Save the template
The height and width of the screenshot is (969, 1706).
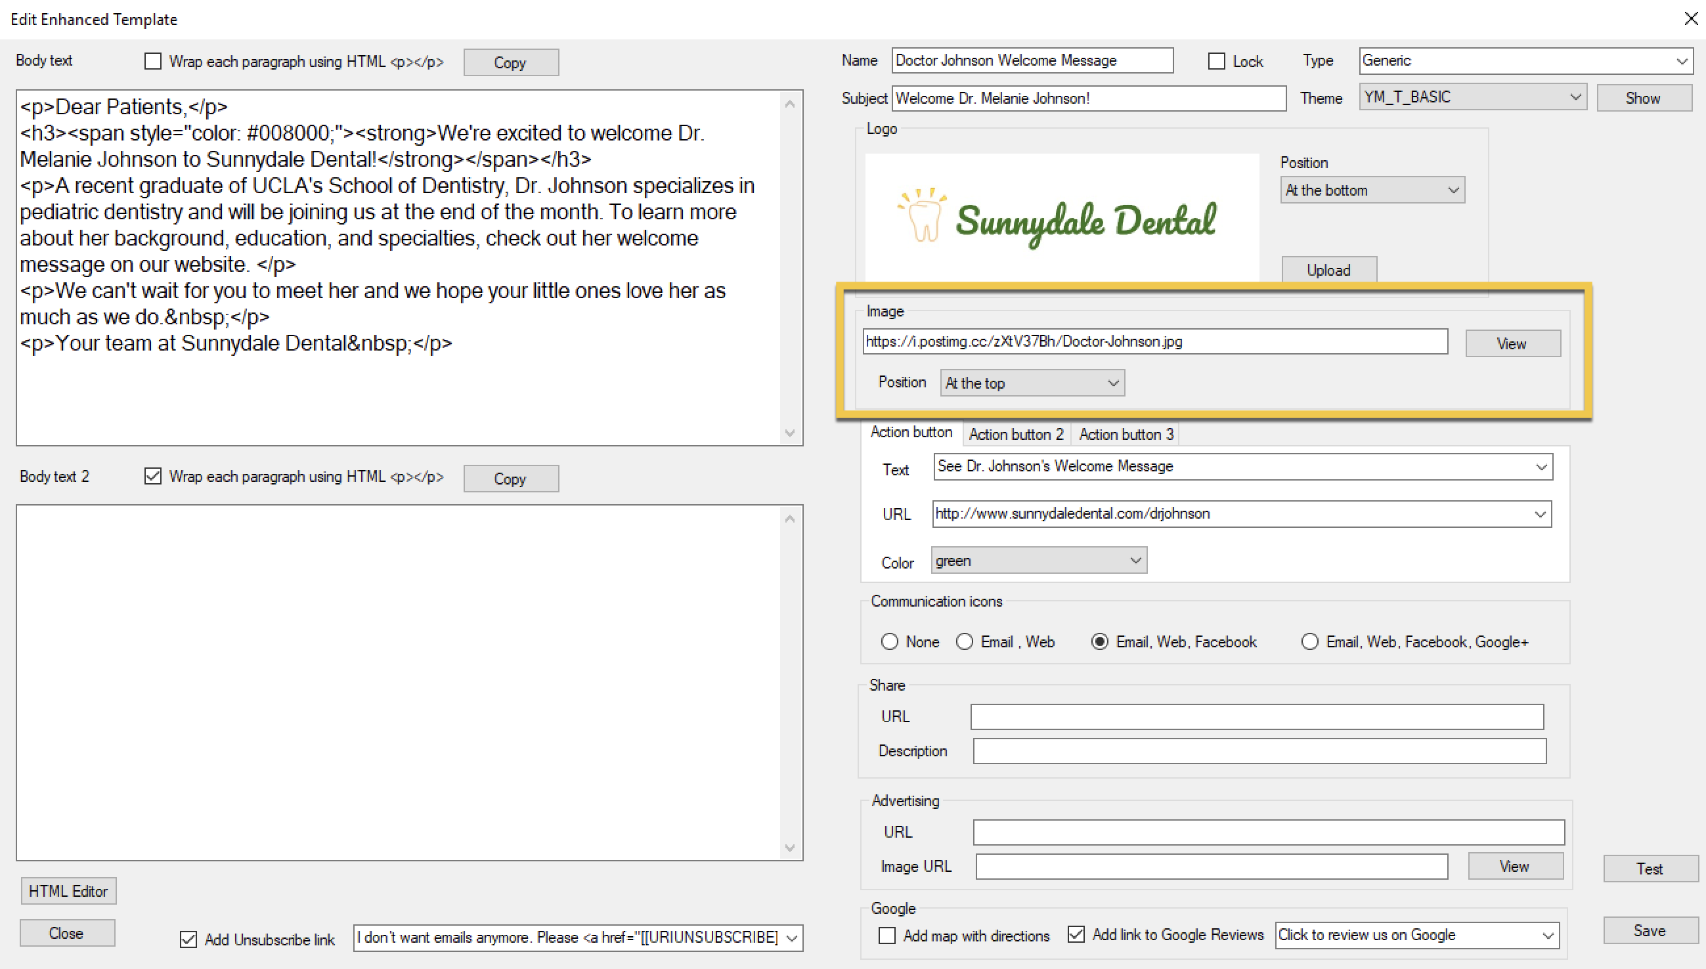tap(1650, 930)
